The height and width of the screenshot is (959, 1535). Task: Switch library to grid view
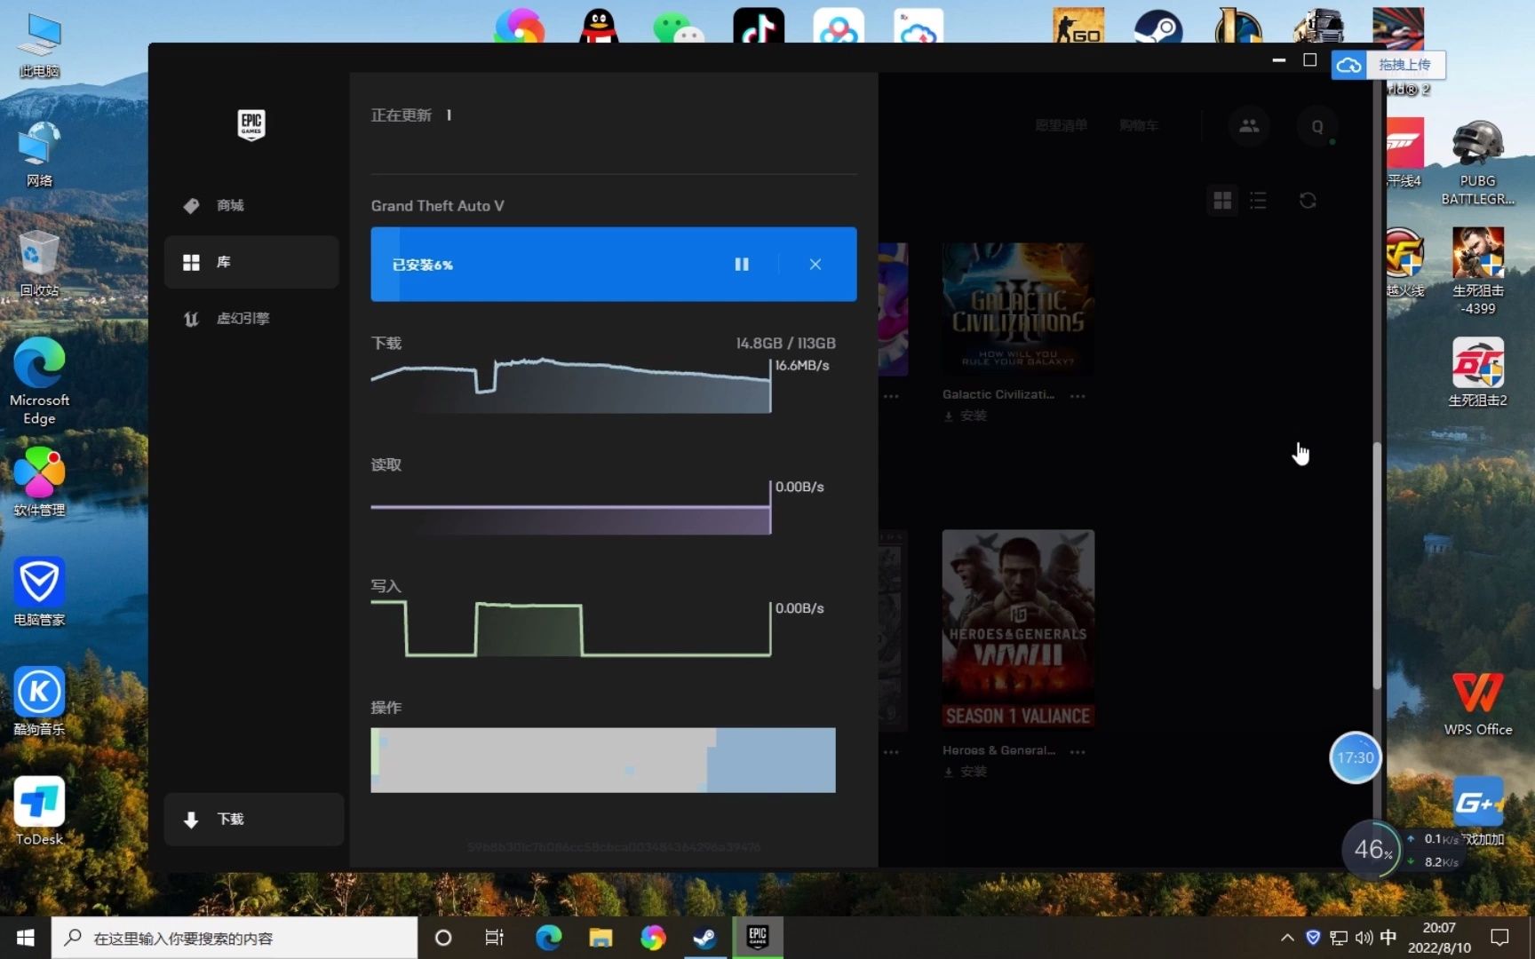pyautogui.click(x=1222, y=201)
